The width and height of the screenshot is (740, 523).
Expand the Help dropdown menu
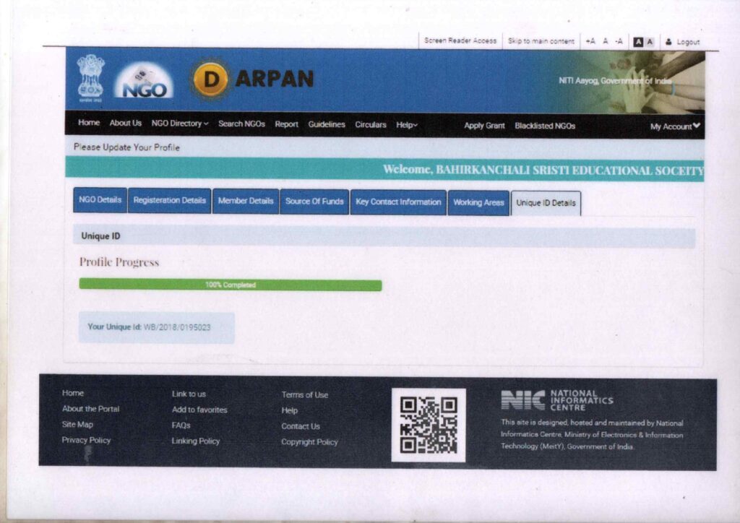click(x=406, y=126)
